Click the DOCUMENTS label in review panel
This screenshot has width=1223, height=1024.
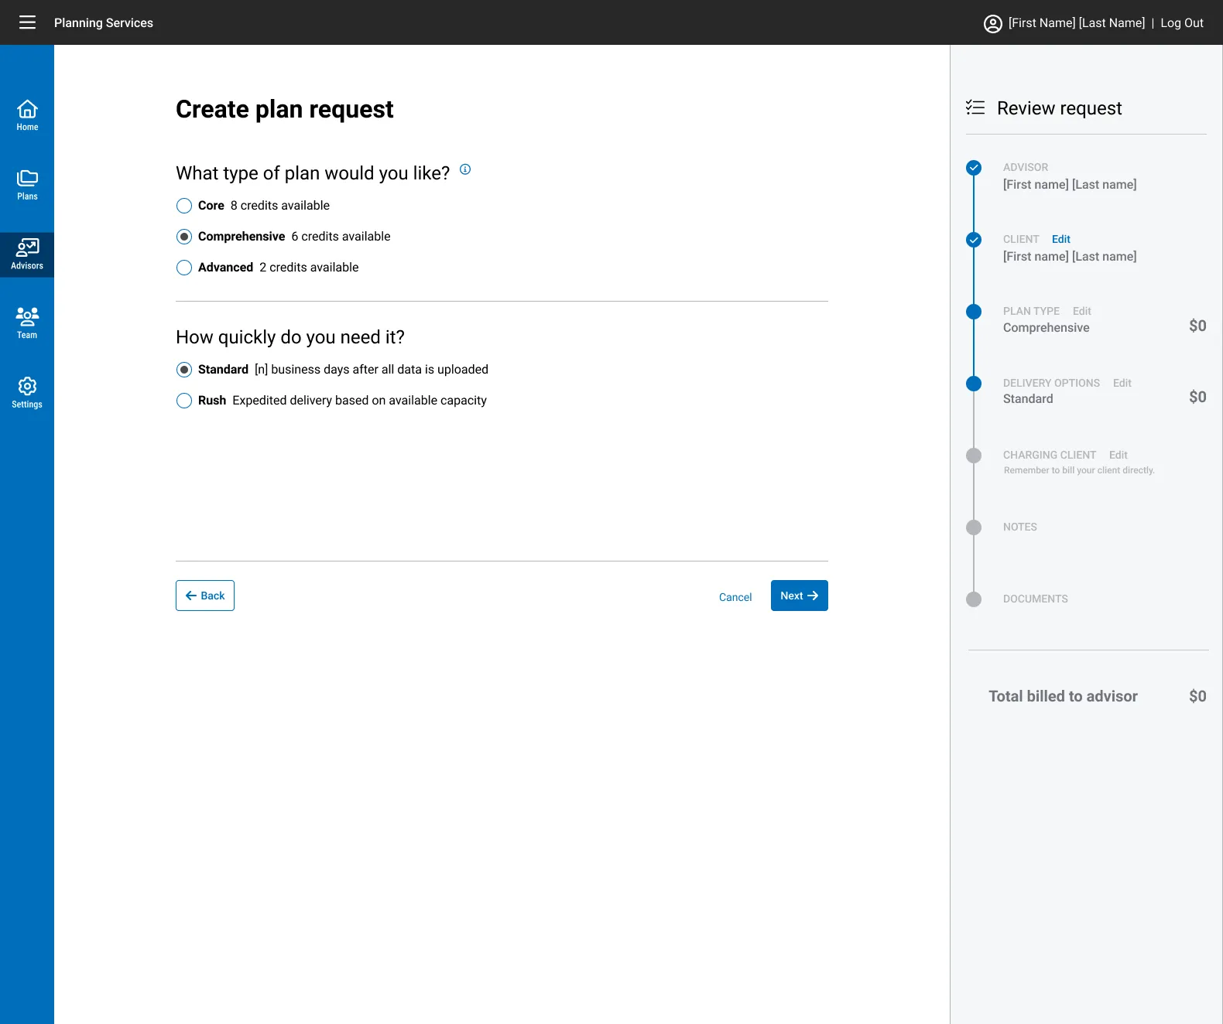1036,599
